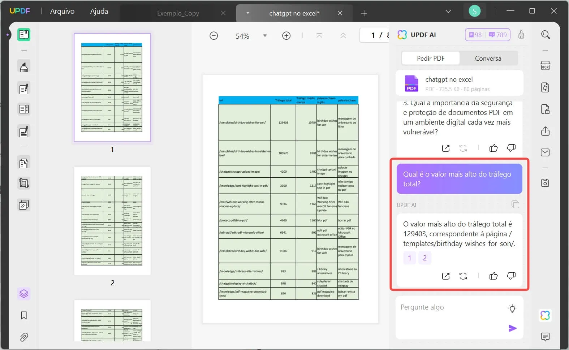Expand the tab list dropdown arrow
569x350 pixels.
[248, 13]
